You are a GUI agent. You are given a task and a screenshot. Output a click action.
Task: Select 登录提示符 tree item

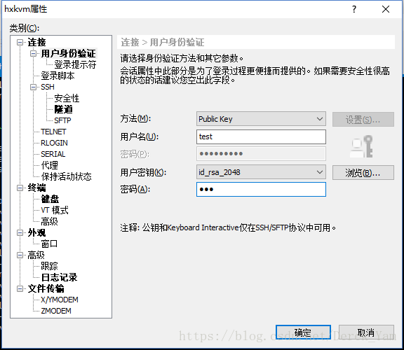tap(75, 64)
